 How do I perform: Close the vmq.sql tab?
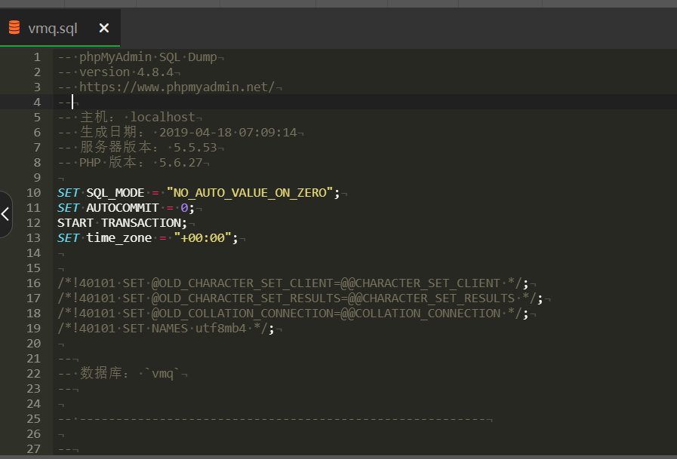coord(104,28)
